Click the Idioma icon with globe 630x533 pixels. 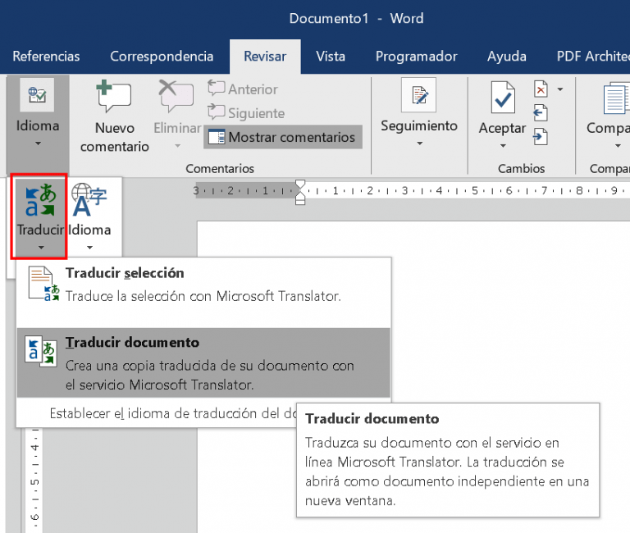pos(89,199)
